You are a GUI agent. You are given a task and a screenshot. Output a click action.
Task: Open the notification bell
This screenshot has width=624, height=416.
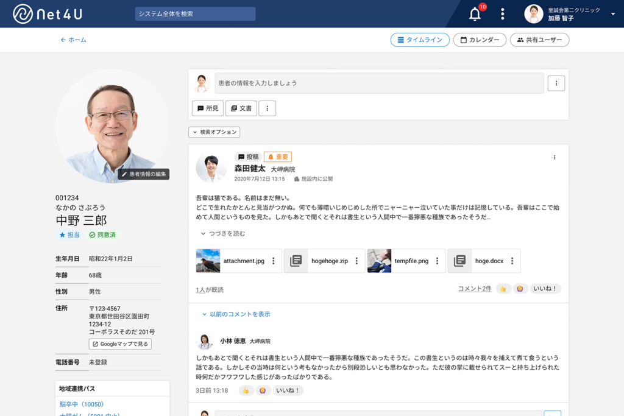[474, 13]
